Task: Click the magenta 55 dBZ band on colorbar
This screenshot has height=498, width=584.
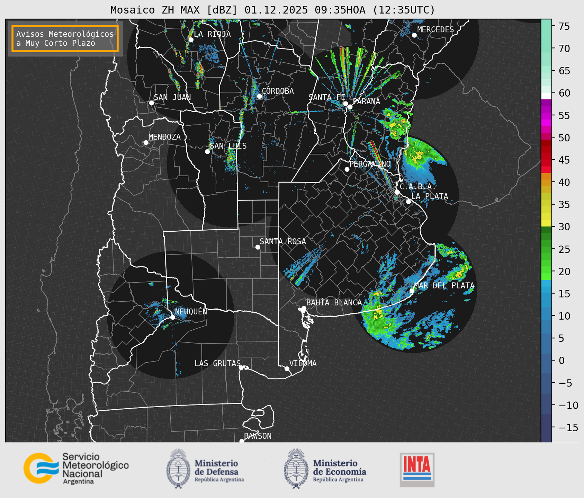Action: pyautogui.click(x=546, y=116)
